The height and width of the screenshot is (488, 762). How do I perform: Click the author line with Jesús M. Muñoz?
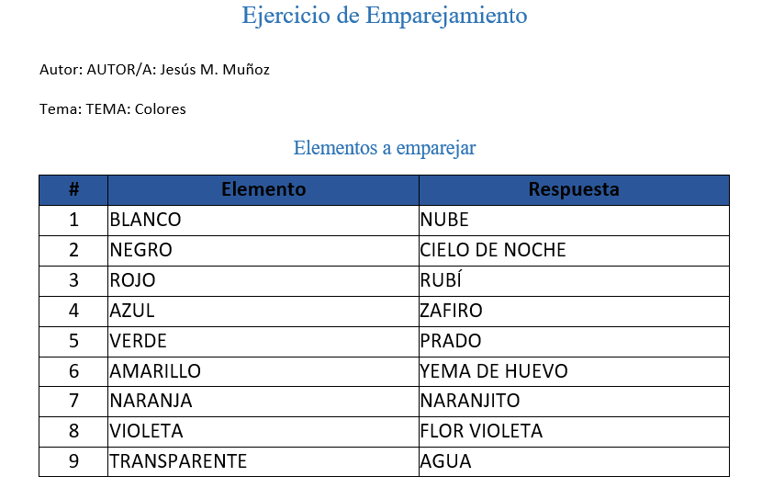click(154, 70)
